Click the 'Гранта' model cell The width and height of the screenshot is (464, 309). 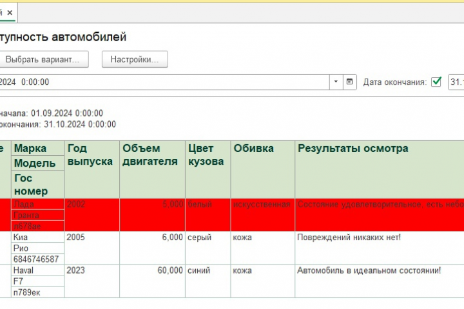[37, 215]
